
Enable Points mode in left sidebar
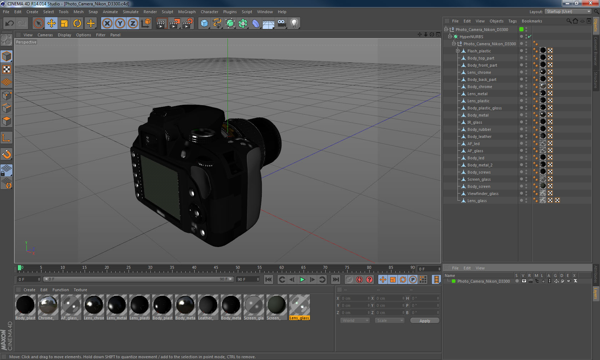coord(7,95)
